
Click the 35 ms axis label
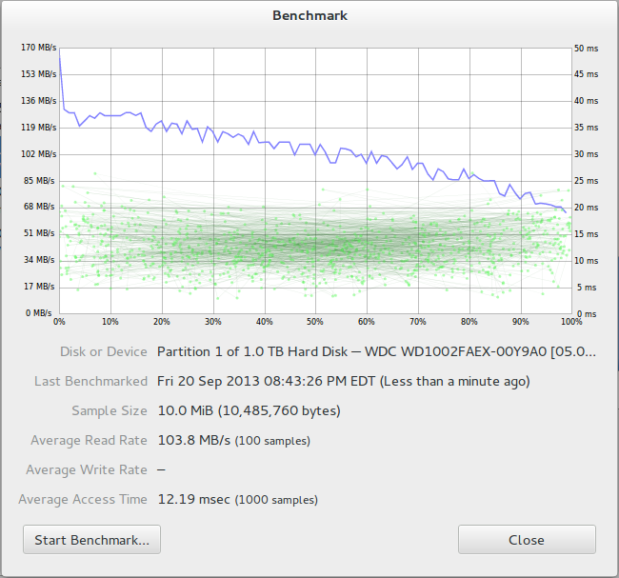[587, 128]
